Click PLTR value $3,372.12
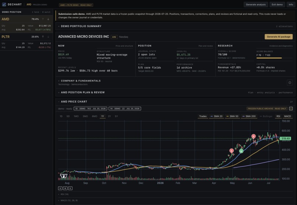 click(x=45, y=43)
